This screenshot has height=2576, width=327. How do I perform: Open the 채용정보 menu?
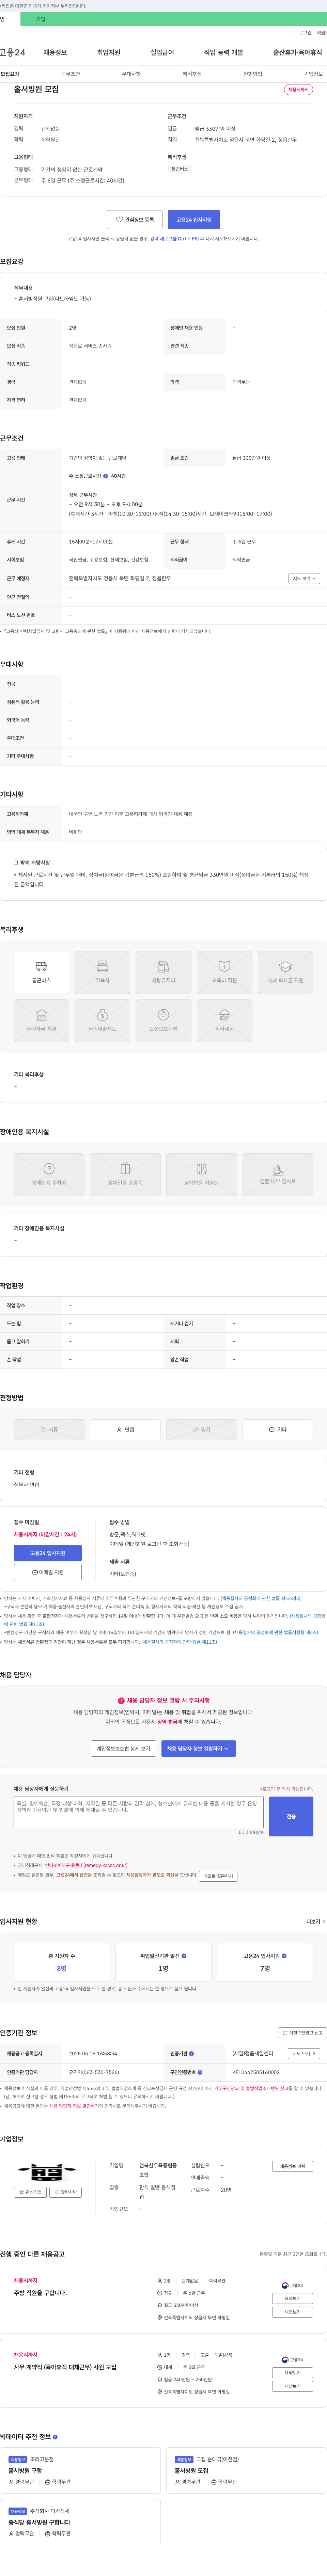[x=55, y=52]
